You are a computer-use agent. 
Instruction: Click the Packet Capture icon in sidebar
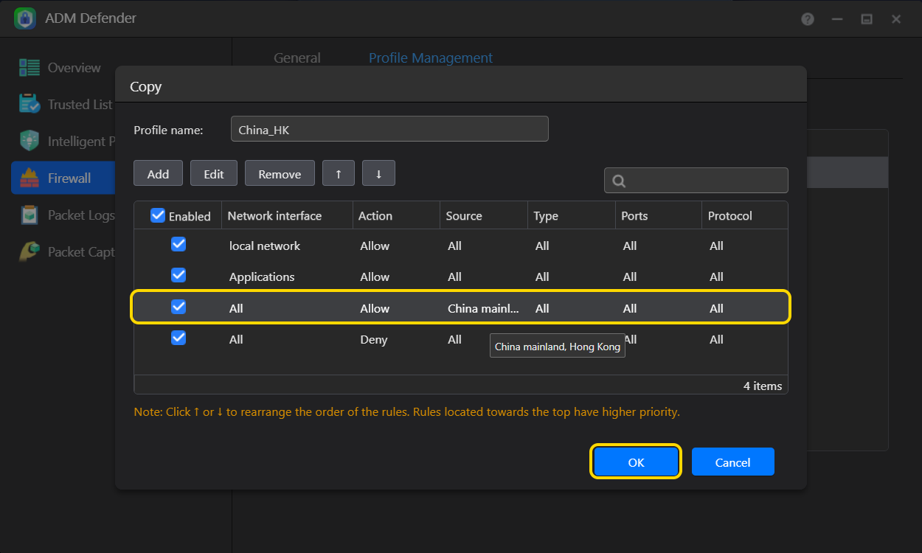point(30,251)
